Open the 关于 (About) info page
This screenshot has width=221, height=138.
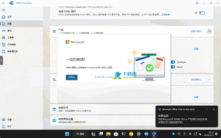pos(9,127)
